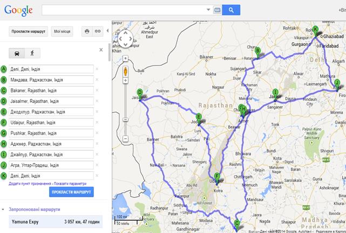The image size is (346, 233).
Task: Click map marker K at Delhi
Action: [x=315, y=31]
